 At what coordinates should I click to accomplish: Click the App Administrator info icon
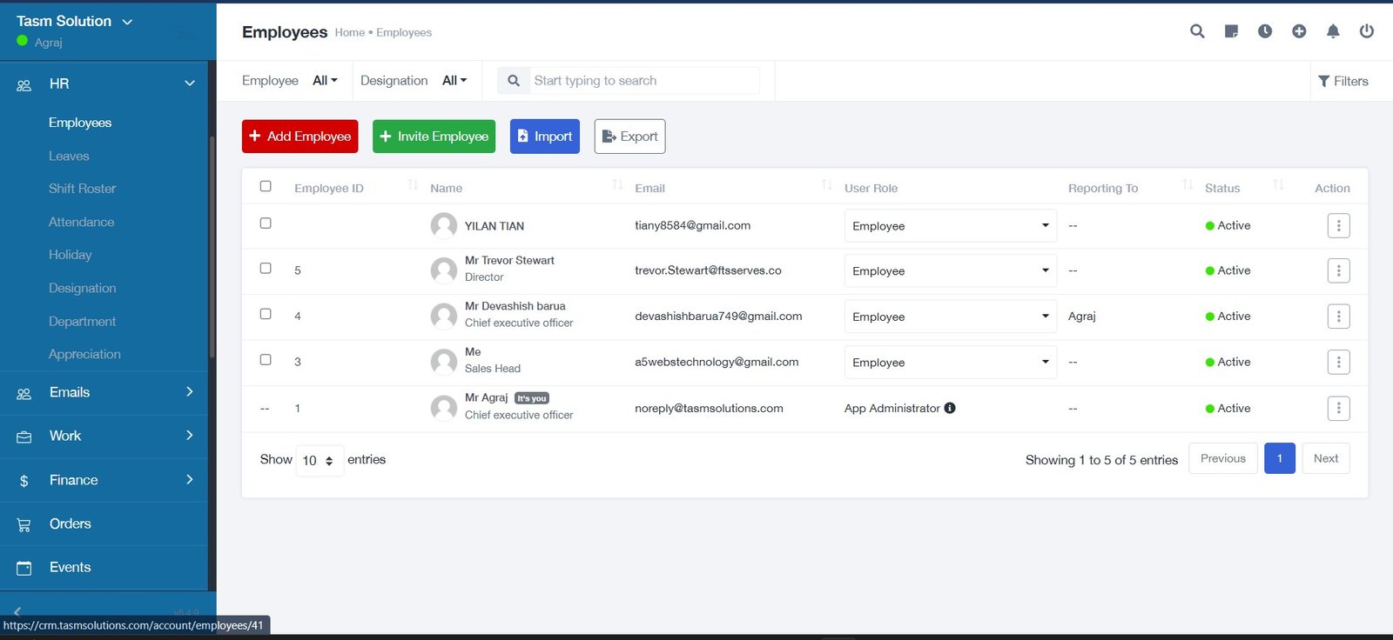click(x=950, y=408)
